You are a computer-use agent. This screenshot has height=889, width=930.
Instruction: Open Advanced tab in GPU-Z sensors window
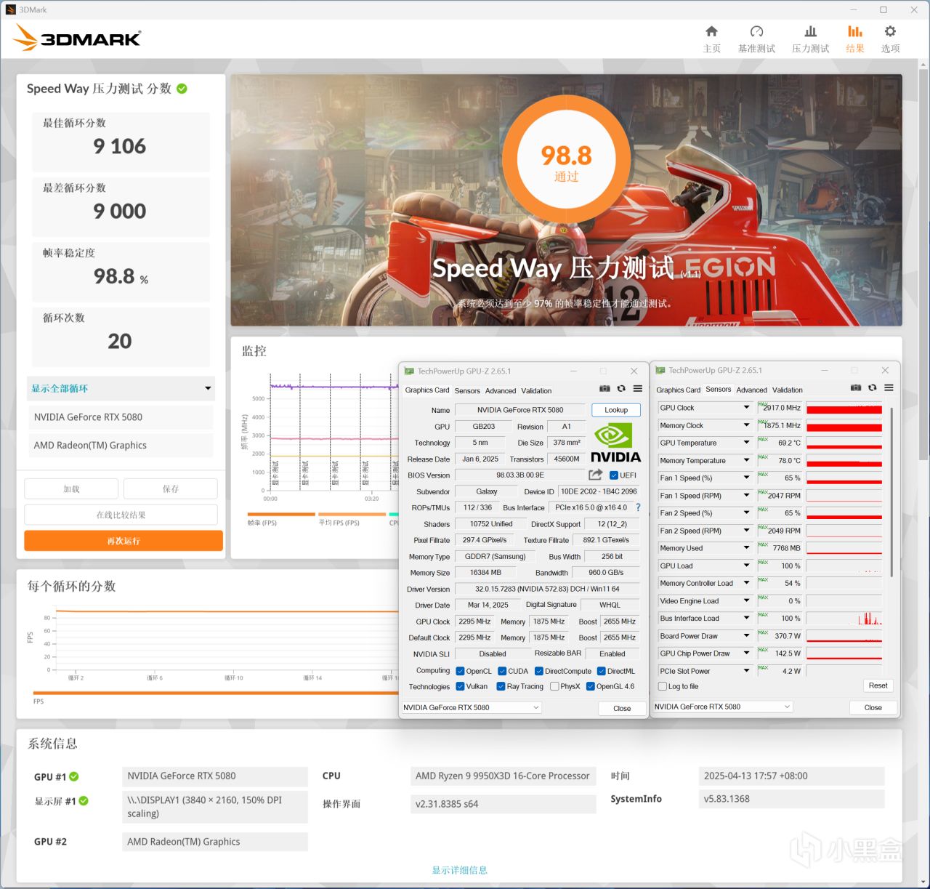pos(751,390)
